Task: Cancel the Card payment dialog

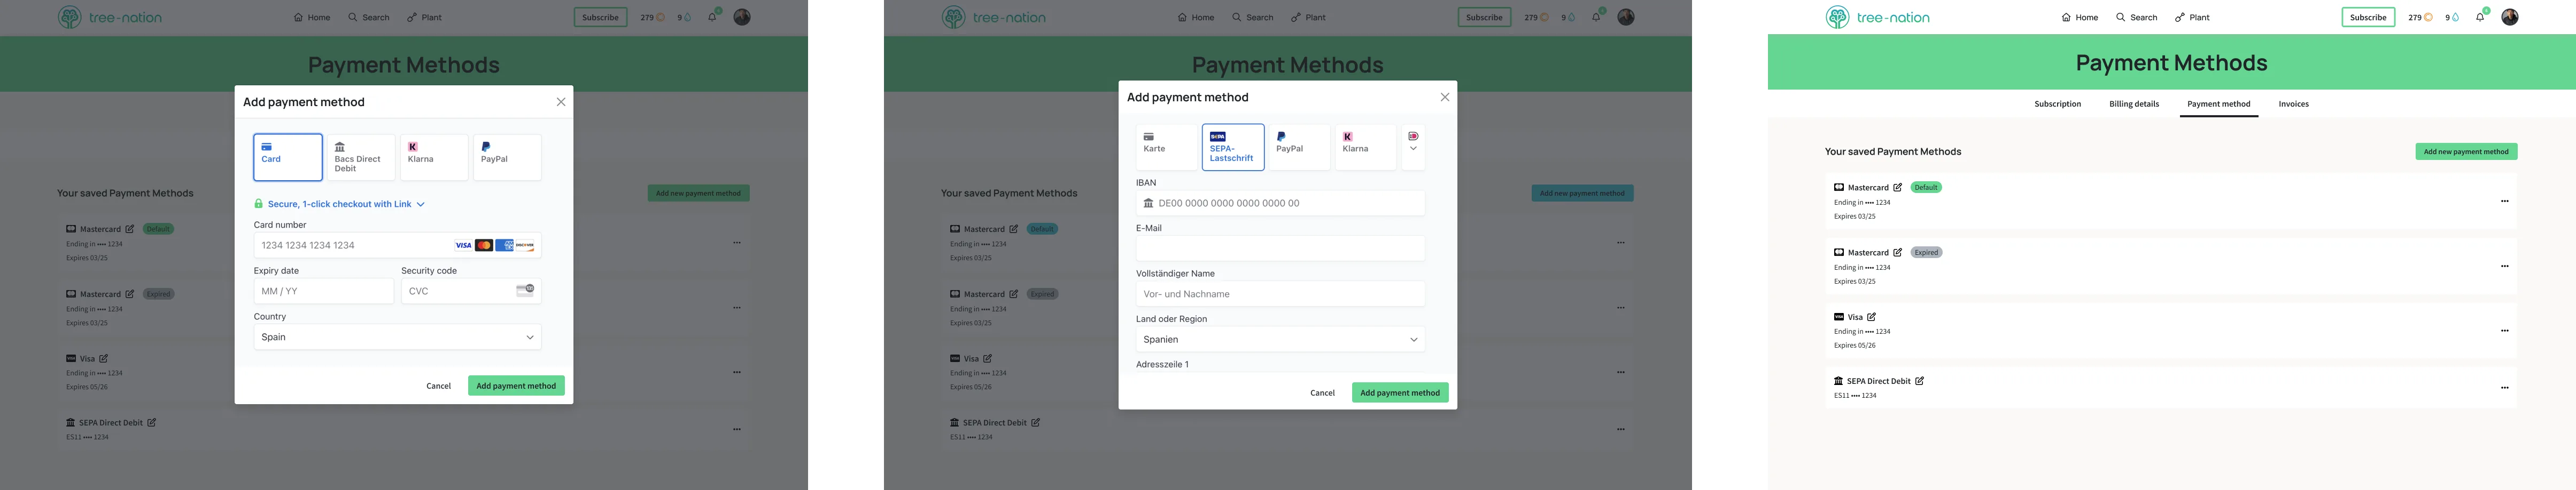Action: [x=438, y=385]
